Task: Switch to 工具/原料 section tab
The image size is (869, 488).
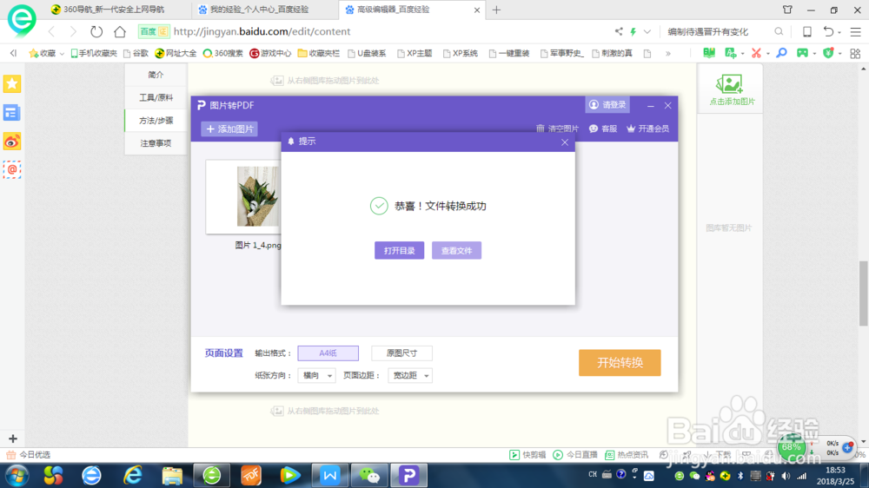Action: tap(156, 97)
